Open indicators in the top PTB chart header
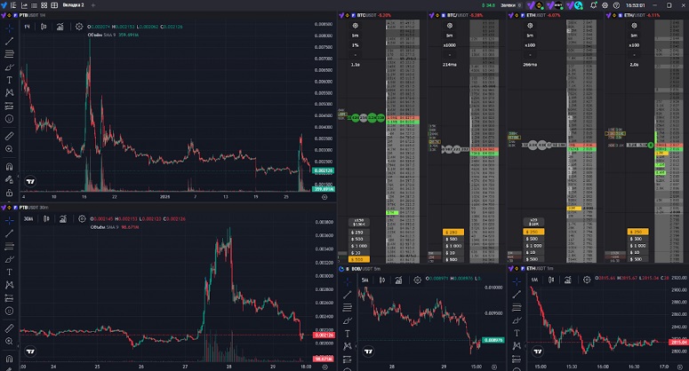 [60, 28]
